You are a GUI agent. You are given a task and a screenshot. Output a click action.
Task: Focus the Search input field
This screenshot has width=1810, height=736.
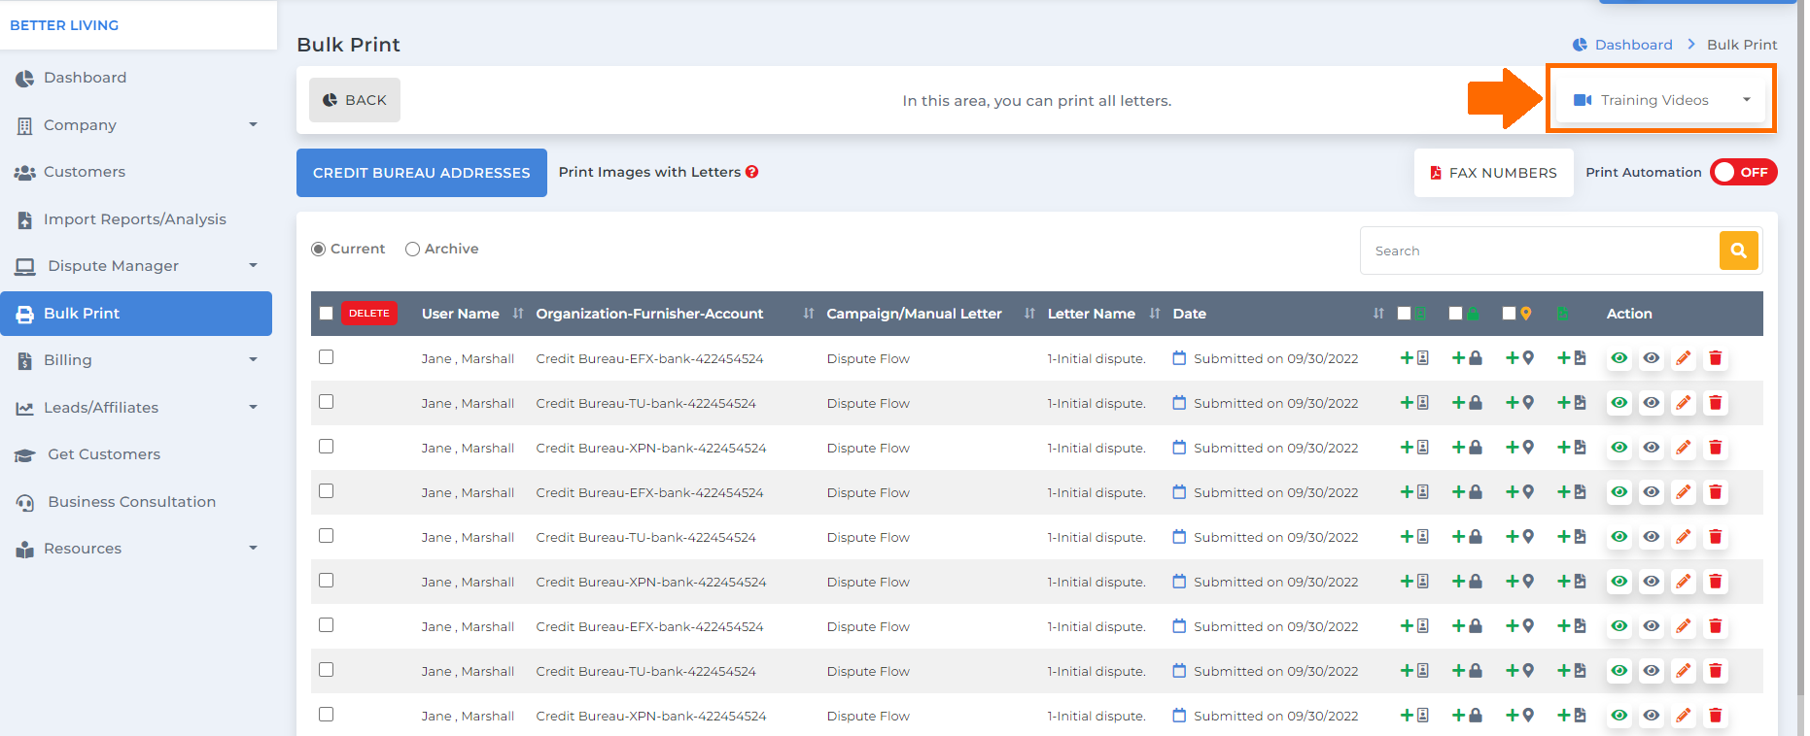(x=1540, y=251)
